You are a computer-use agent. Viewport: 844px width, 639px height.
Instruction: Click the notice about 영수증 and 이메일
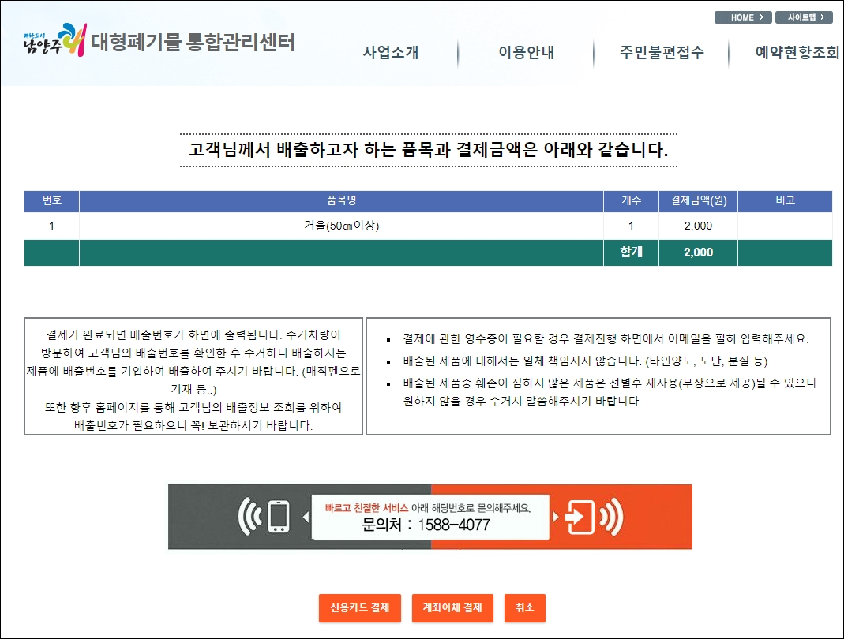pyautogui.click(x=606, y=339)
